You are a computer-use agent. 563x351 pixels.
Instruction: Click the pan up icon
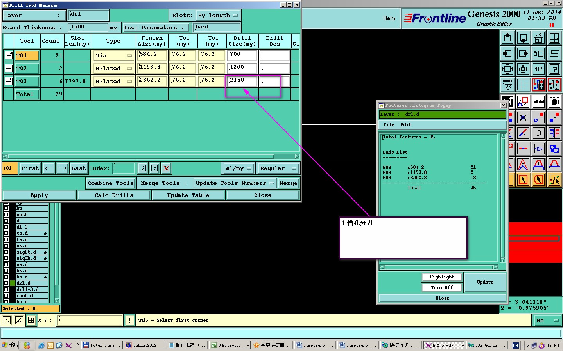pos(507,38)
